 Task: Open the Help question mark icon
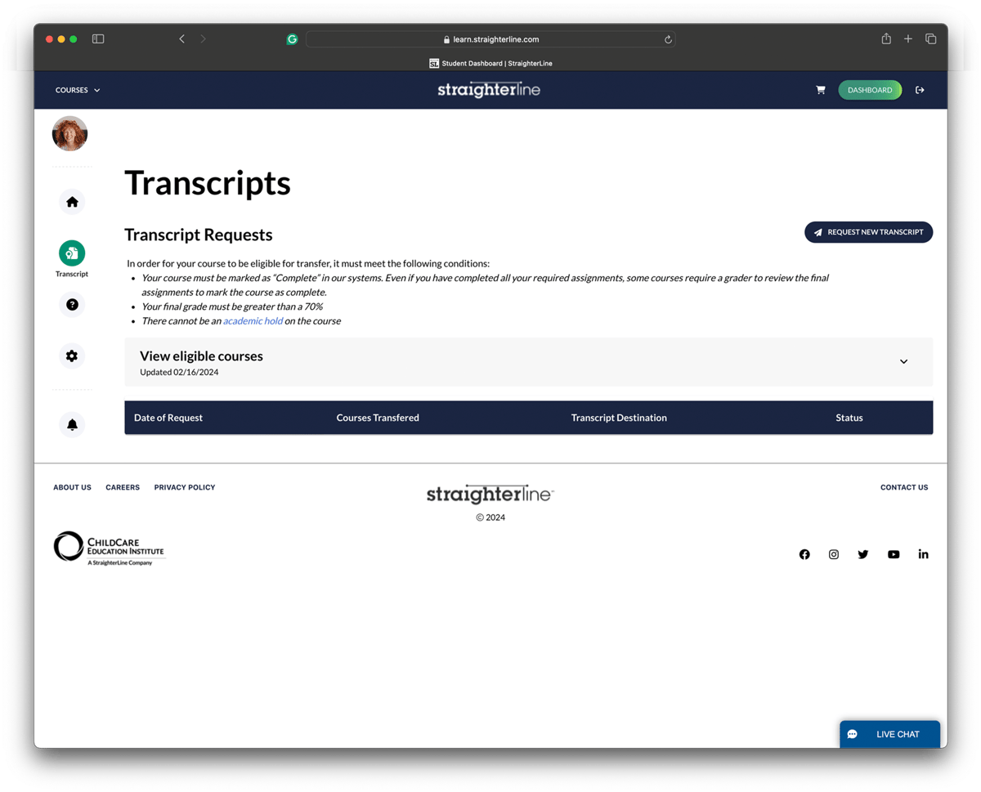(72, 304)
